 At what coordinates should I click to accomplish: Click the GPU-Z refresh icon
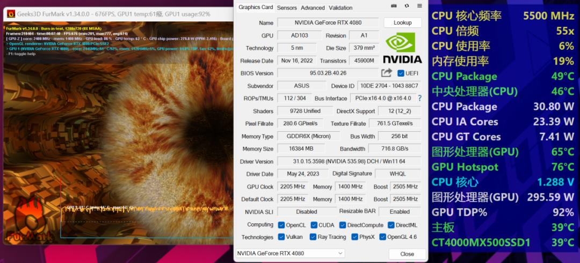click(407, 6)
